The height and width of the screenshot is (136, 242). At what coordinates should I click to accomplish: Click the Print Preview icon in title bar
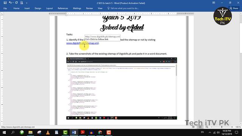point(22,3)
